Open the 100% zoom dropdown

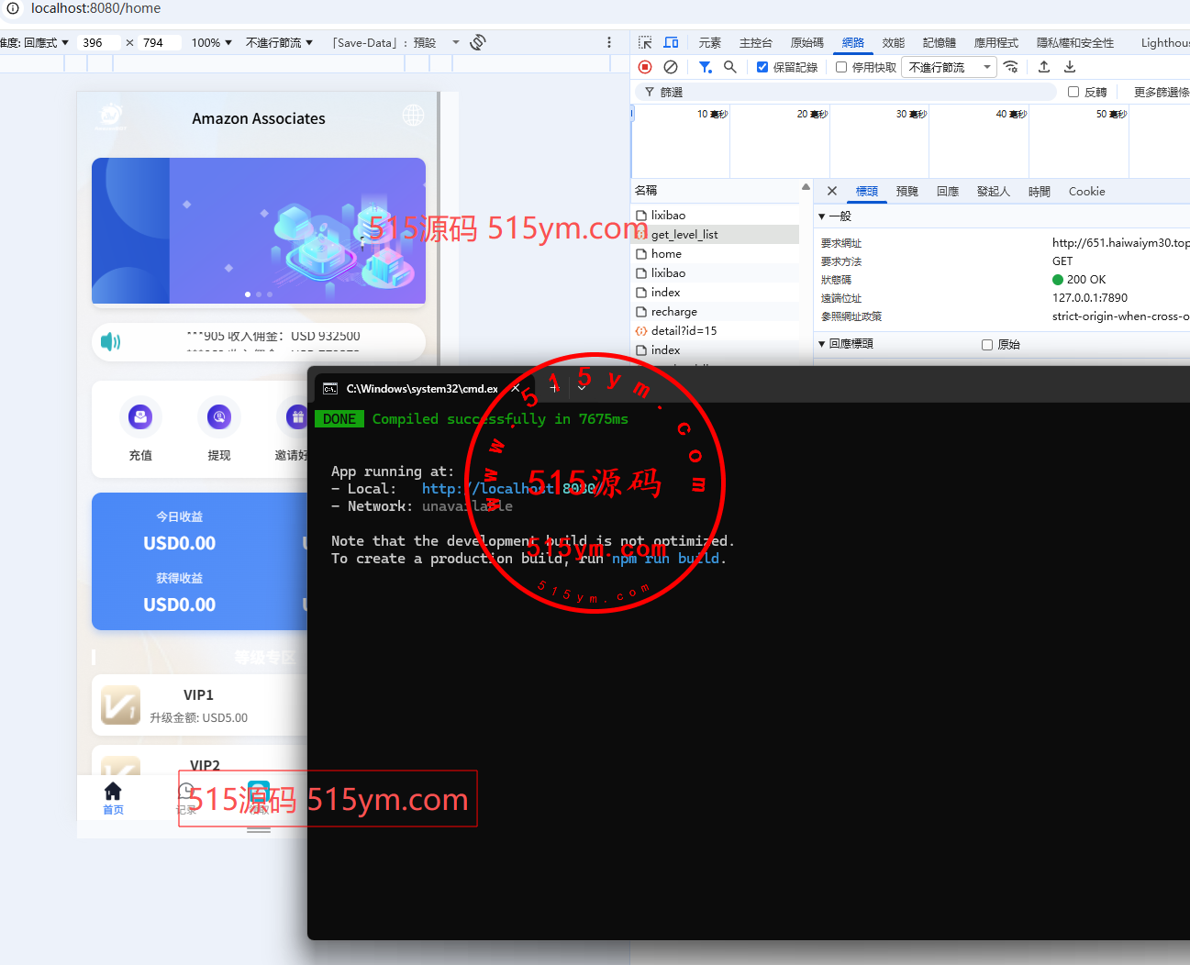[x=211, y=42]
